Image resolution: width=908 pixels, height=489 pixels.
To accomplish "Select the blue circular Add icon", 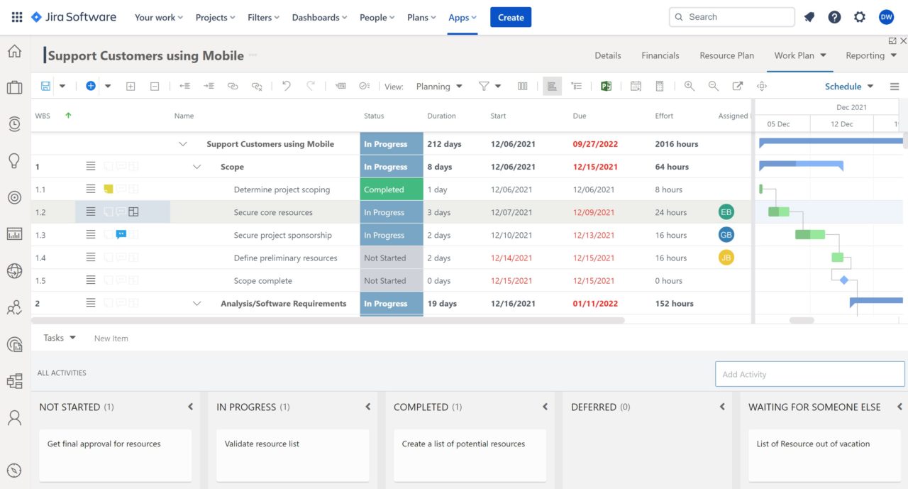I will (x=90, y=86).
